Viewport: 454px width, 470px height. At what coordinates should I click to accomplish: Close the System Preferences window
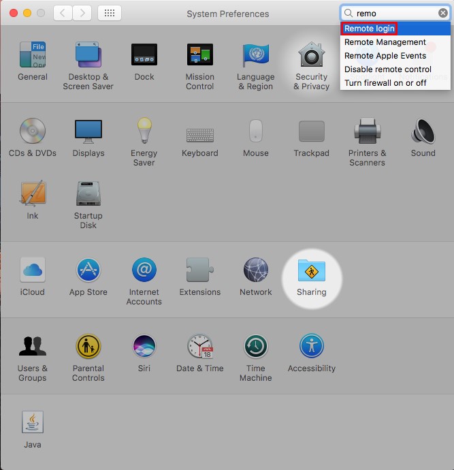coord(14,13)
